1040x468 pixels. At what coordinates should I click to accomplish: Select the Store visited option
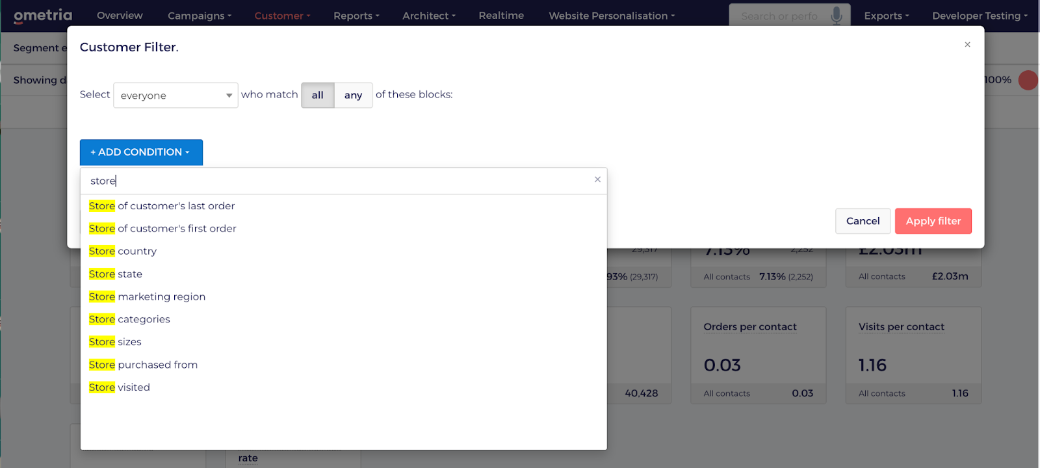pyautogui.click(x=120, y=387)
